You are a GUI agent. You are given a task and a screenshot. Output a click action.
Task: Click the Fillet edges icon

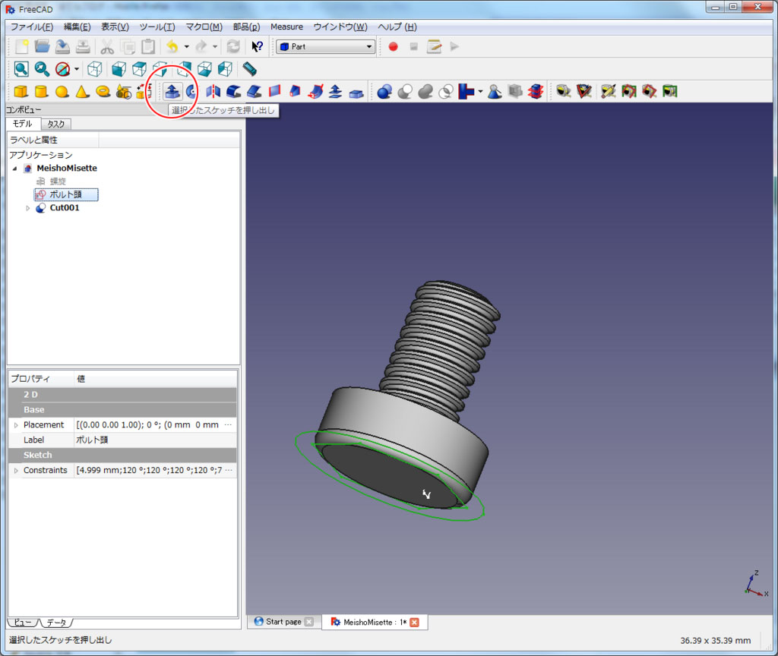pyautogui.click(x=234, y=91)
